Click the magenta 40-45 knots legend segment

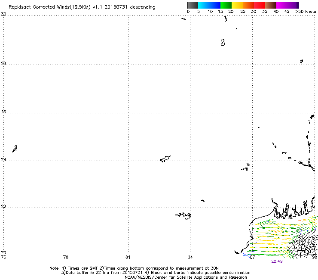[x=282, y=5]
